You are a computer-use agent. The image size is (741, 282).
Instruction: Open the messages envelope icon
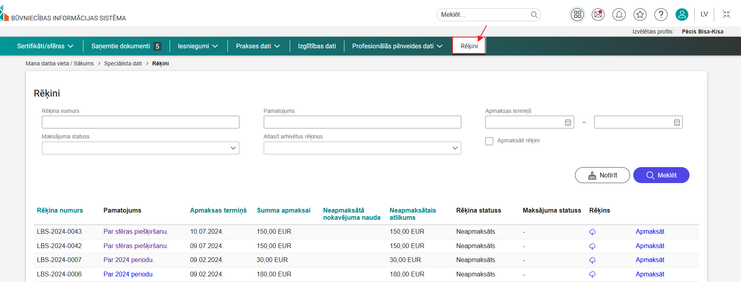point(598,15)
